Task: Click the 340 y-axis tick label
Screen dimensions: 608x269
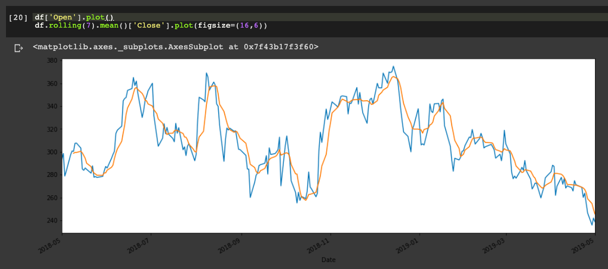Action: [x=52, y=106]
